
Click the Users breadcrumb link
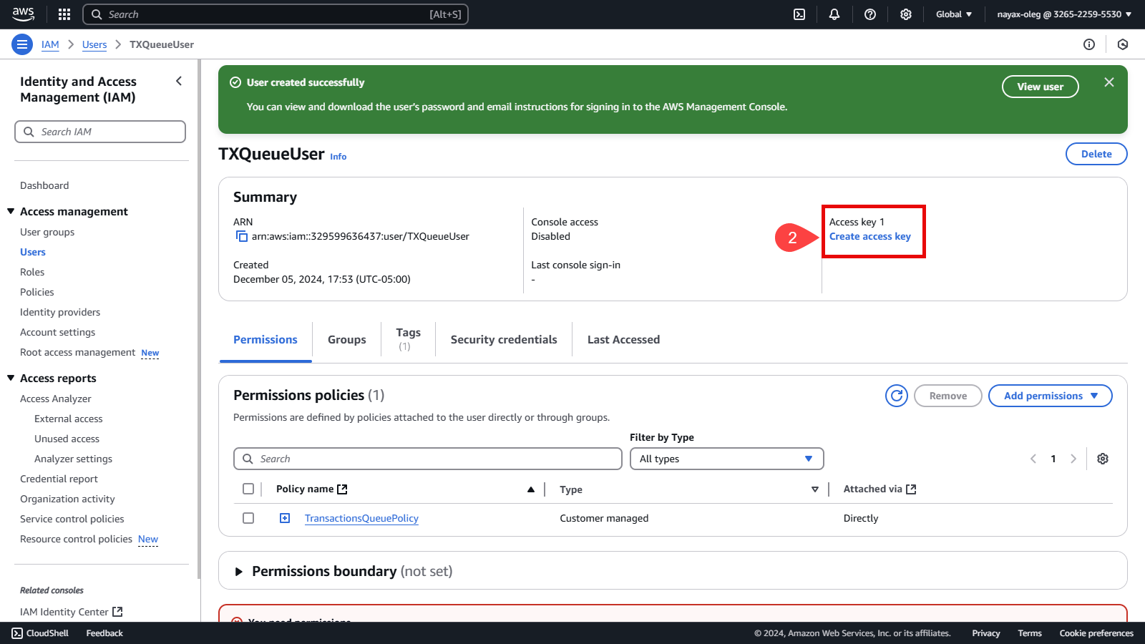94,44
